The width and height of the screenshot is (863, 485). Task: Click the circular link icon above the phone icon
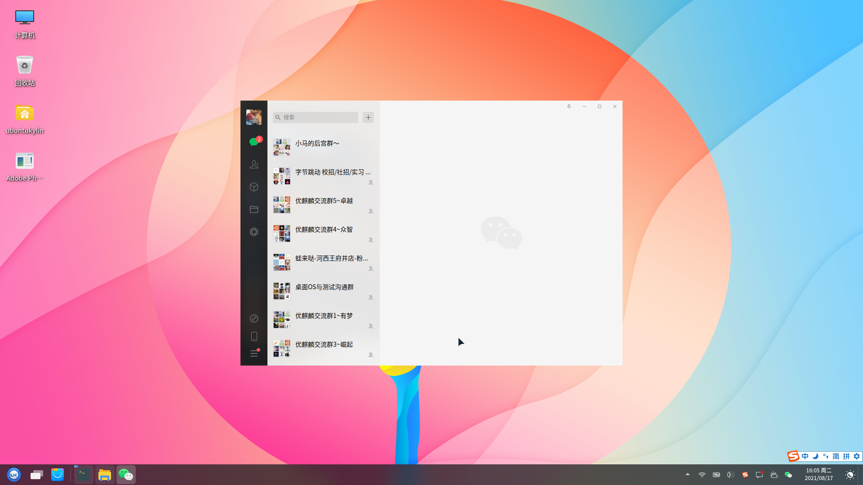(254, 319)
